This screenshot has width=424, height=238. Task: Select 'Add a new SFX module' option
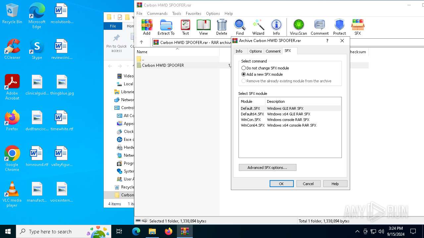pyautogui.click(x=262, y=74)
